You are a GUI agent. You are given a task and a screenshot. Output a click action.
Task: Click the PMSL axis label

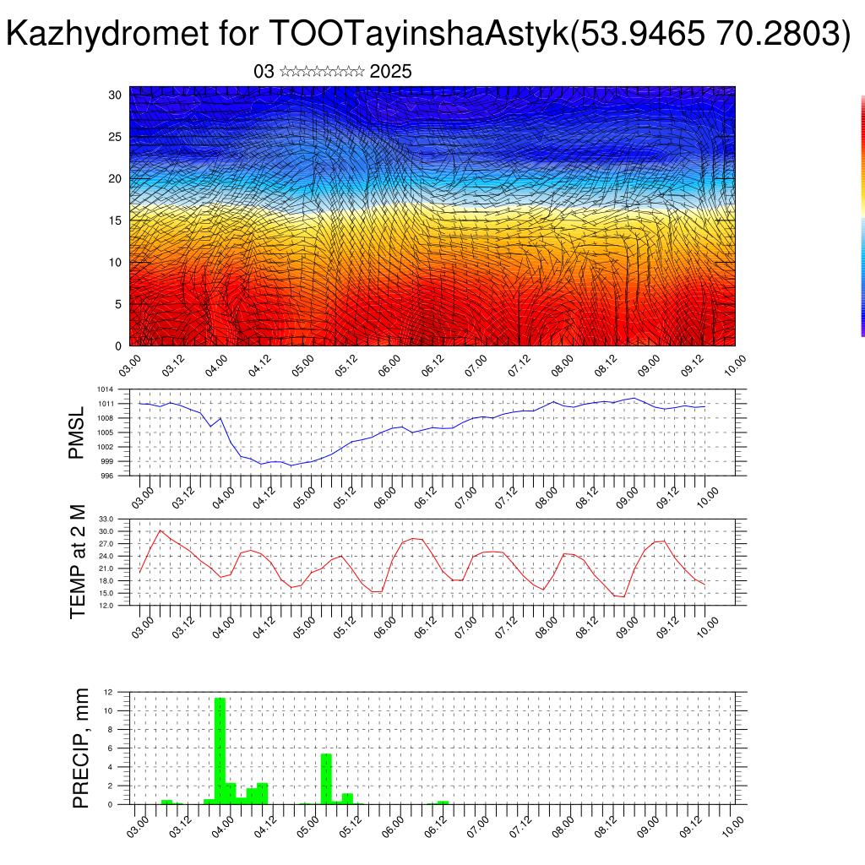click(76, 432)
